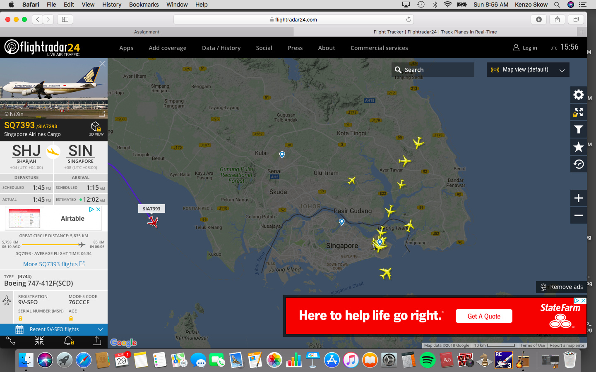Open Spotlight search in the menu bar
This screenshot has height=372, width=596.
(x=557, y=5)
